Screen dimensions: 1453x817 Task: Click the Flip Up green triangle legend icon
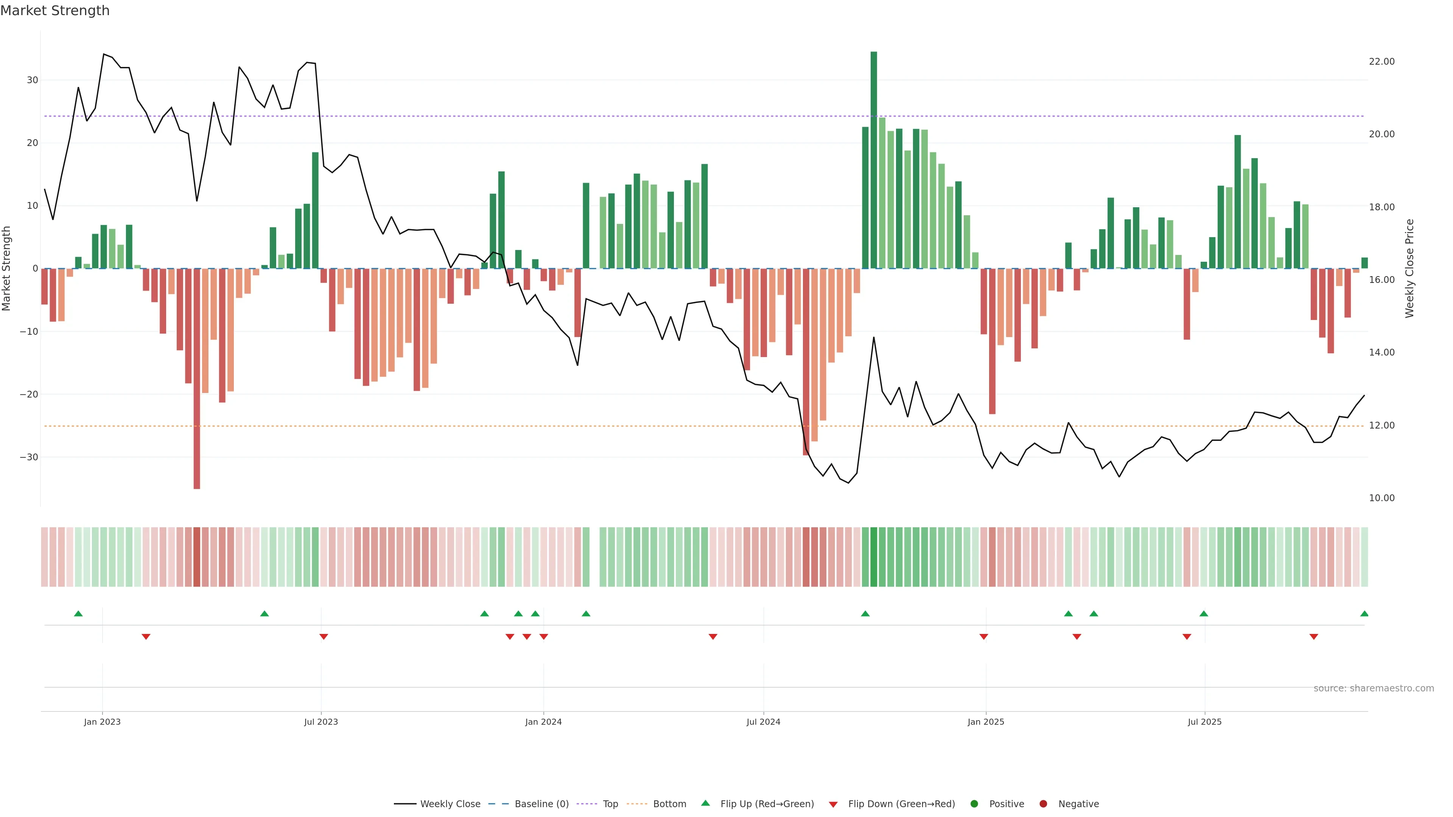pyautogui.click(x=705, y=803)
